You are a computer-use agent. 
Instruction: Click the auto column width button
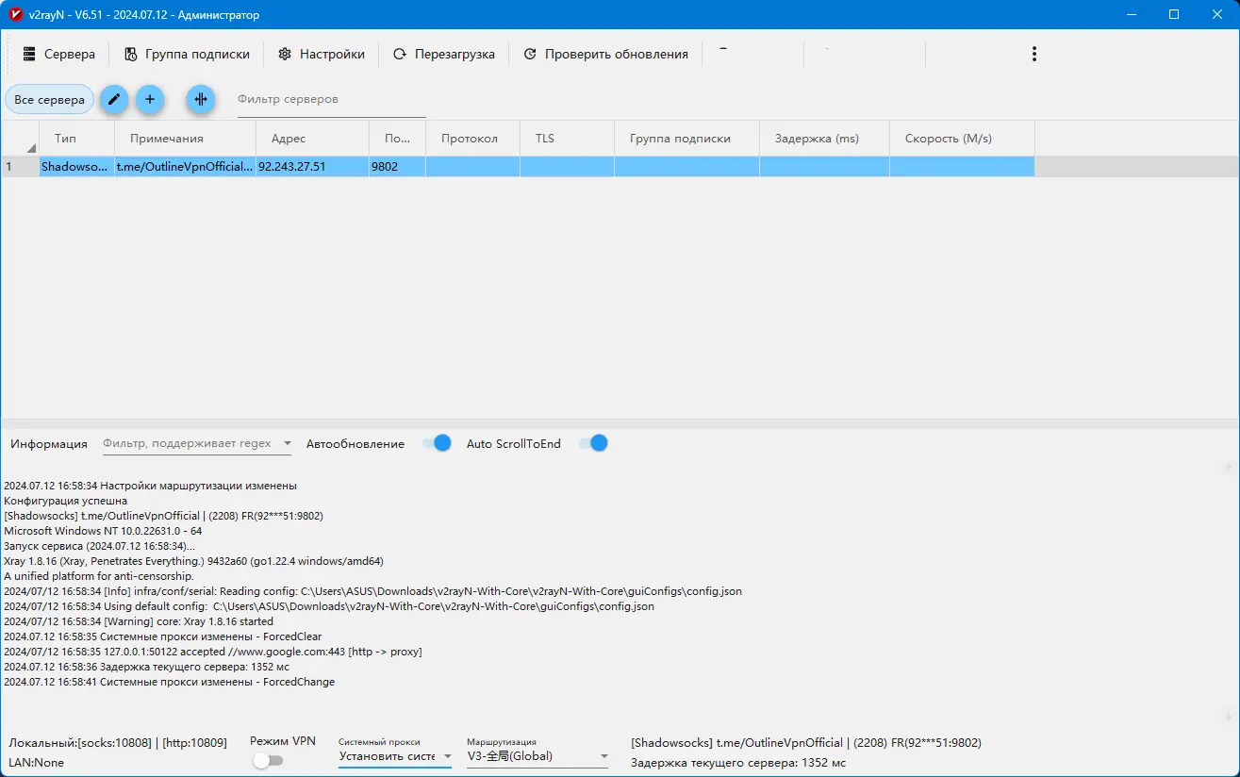click(201, 100)
